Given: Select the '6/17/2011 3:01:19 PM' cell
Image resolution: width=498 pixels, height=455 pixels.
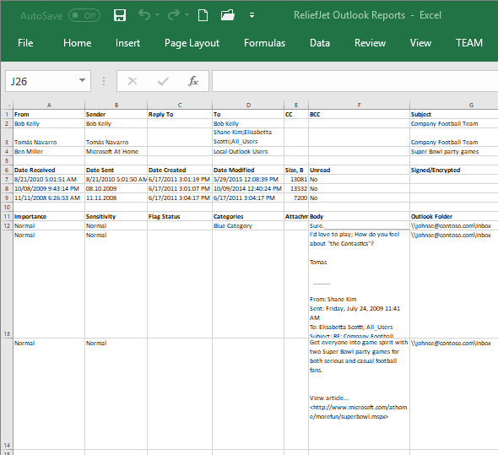Looking at the screenshot, I should 180,179.
